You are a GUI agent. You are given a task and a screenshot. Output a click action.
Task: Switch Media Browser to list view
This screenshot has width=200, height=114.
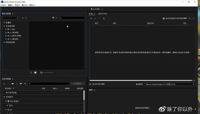31,72
